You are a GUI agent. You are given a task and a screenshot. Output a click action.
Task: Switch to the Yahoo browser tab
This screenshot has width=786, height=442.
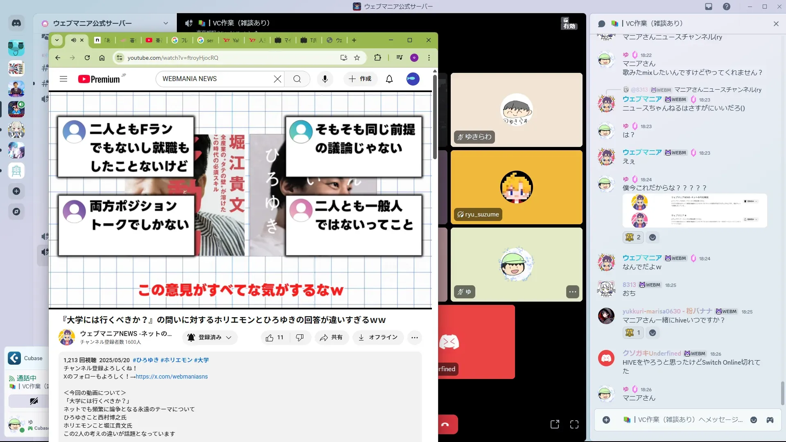click(x=231, y=40)
